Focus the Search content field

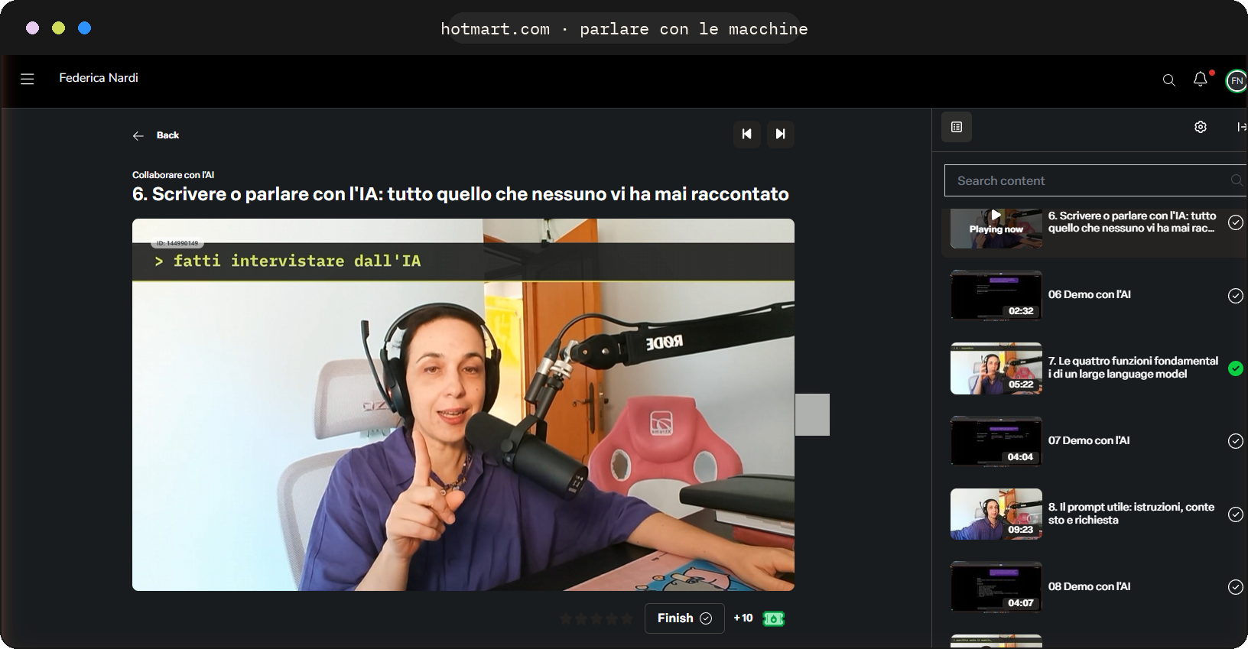point(1095,180)
